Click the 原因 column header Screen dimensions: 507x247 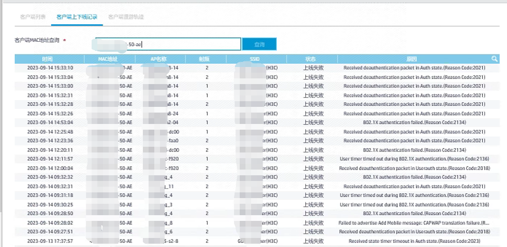coord(412,59)
